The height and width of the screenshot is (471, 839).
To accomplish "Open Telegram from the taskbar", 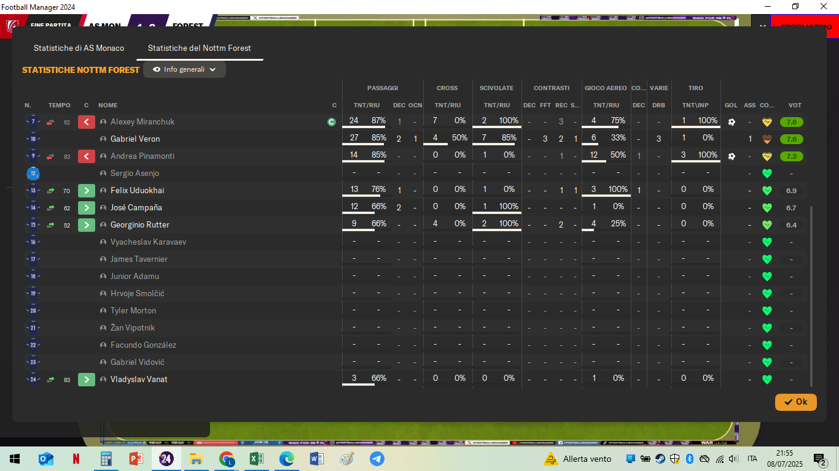I will pyautogui.click(x=377, y=459).
